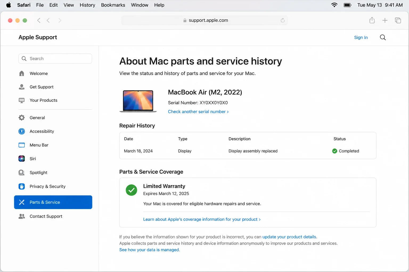Click the Parts & Service tools icon
The image size is (409, 272).
click(x=22, y=202)
